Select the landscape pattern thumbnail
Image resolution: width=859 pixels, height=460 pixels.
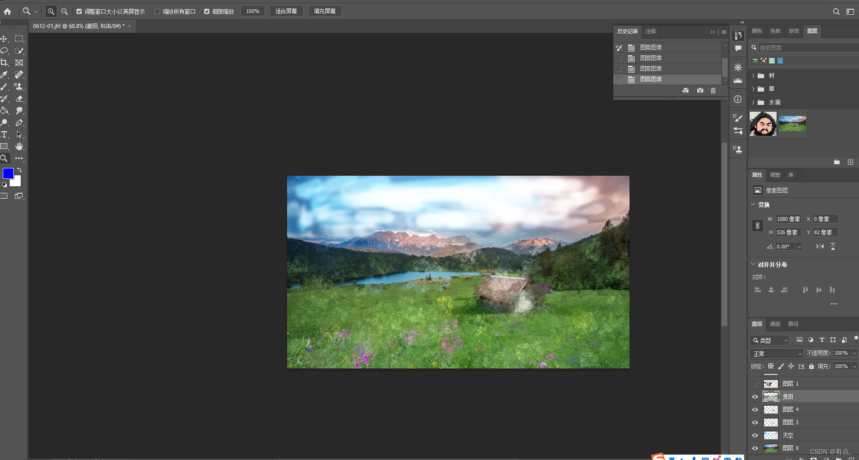(x=793, y=123)
